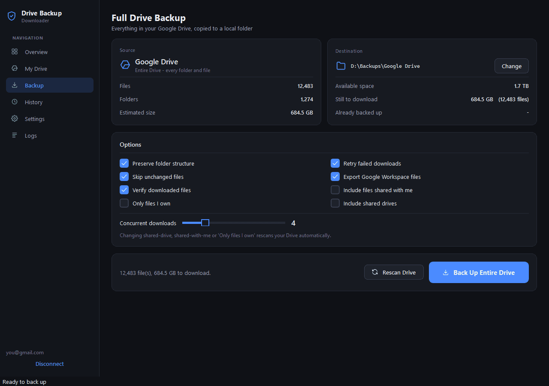Viewport: 549px width, 386px height.
Task: Click the Concurrent downloads slider thumb
Action: pos(205,223)
